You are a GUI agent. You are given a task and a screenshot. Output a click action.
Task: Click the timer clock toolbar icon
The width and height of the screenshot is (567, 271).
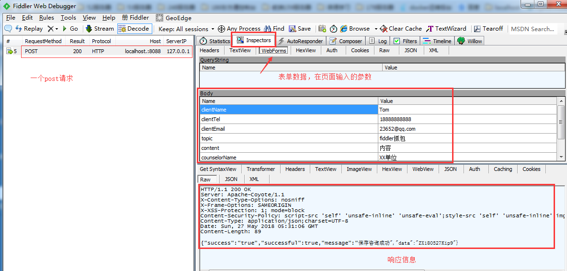(333, 29)
